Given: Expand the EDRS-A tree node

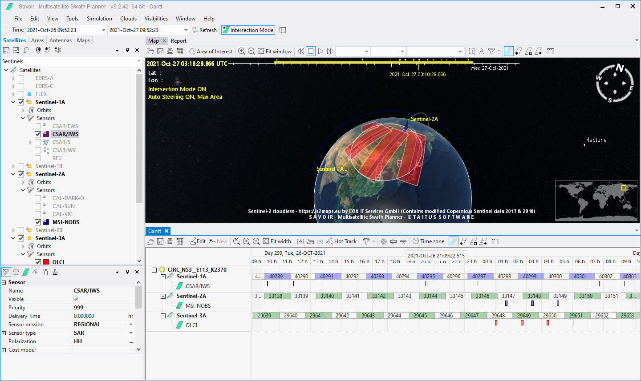Looking at the screenshot, I should (x=13, y=78).
